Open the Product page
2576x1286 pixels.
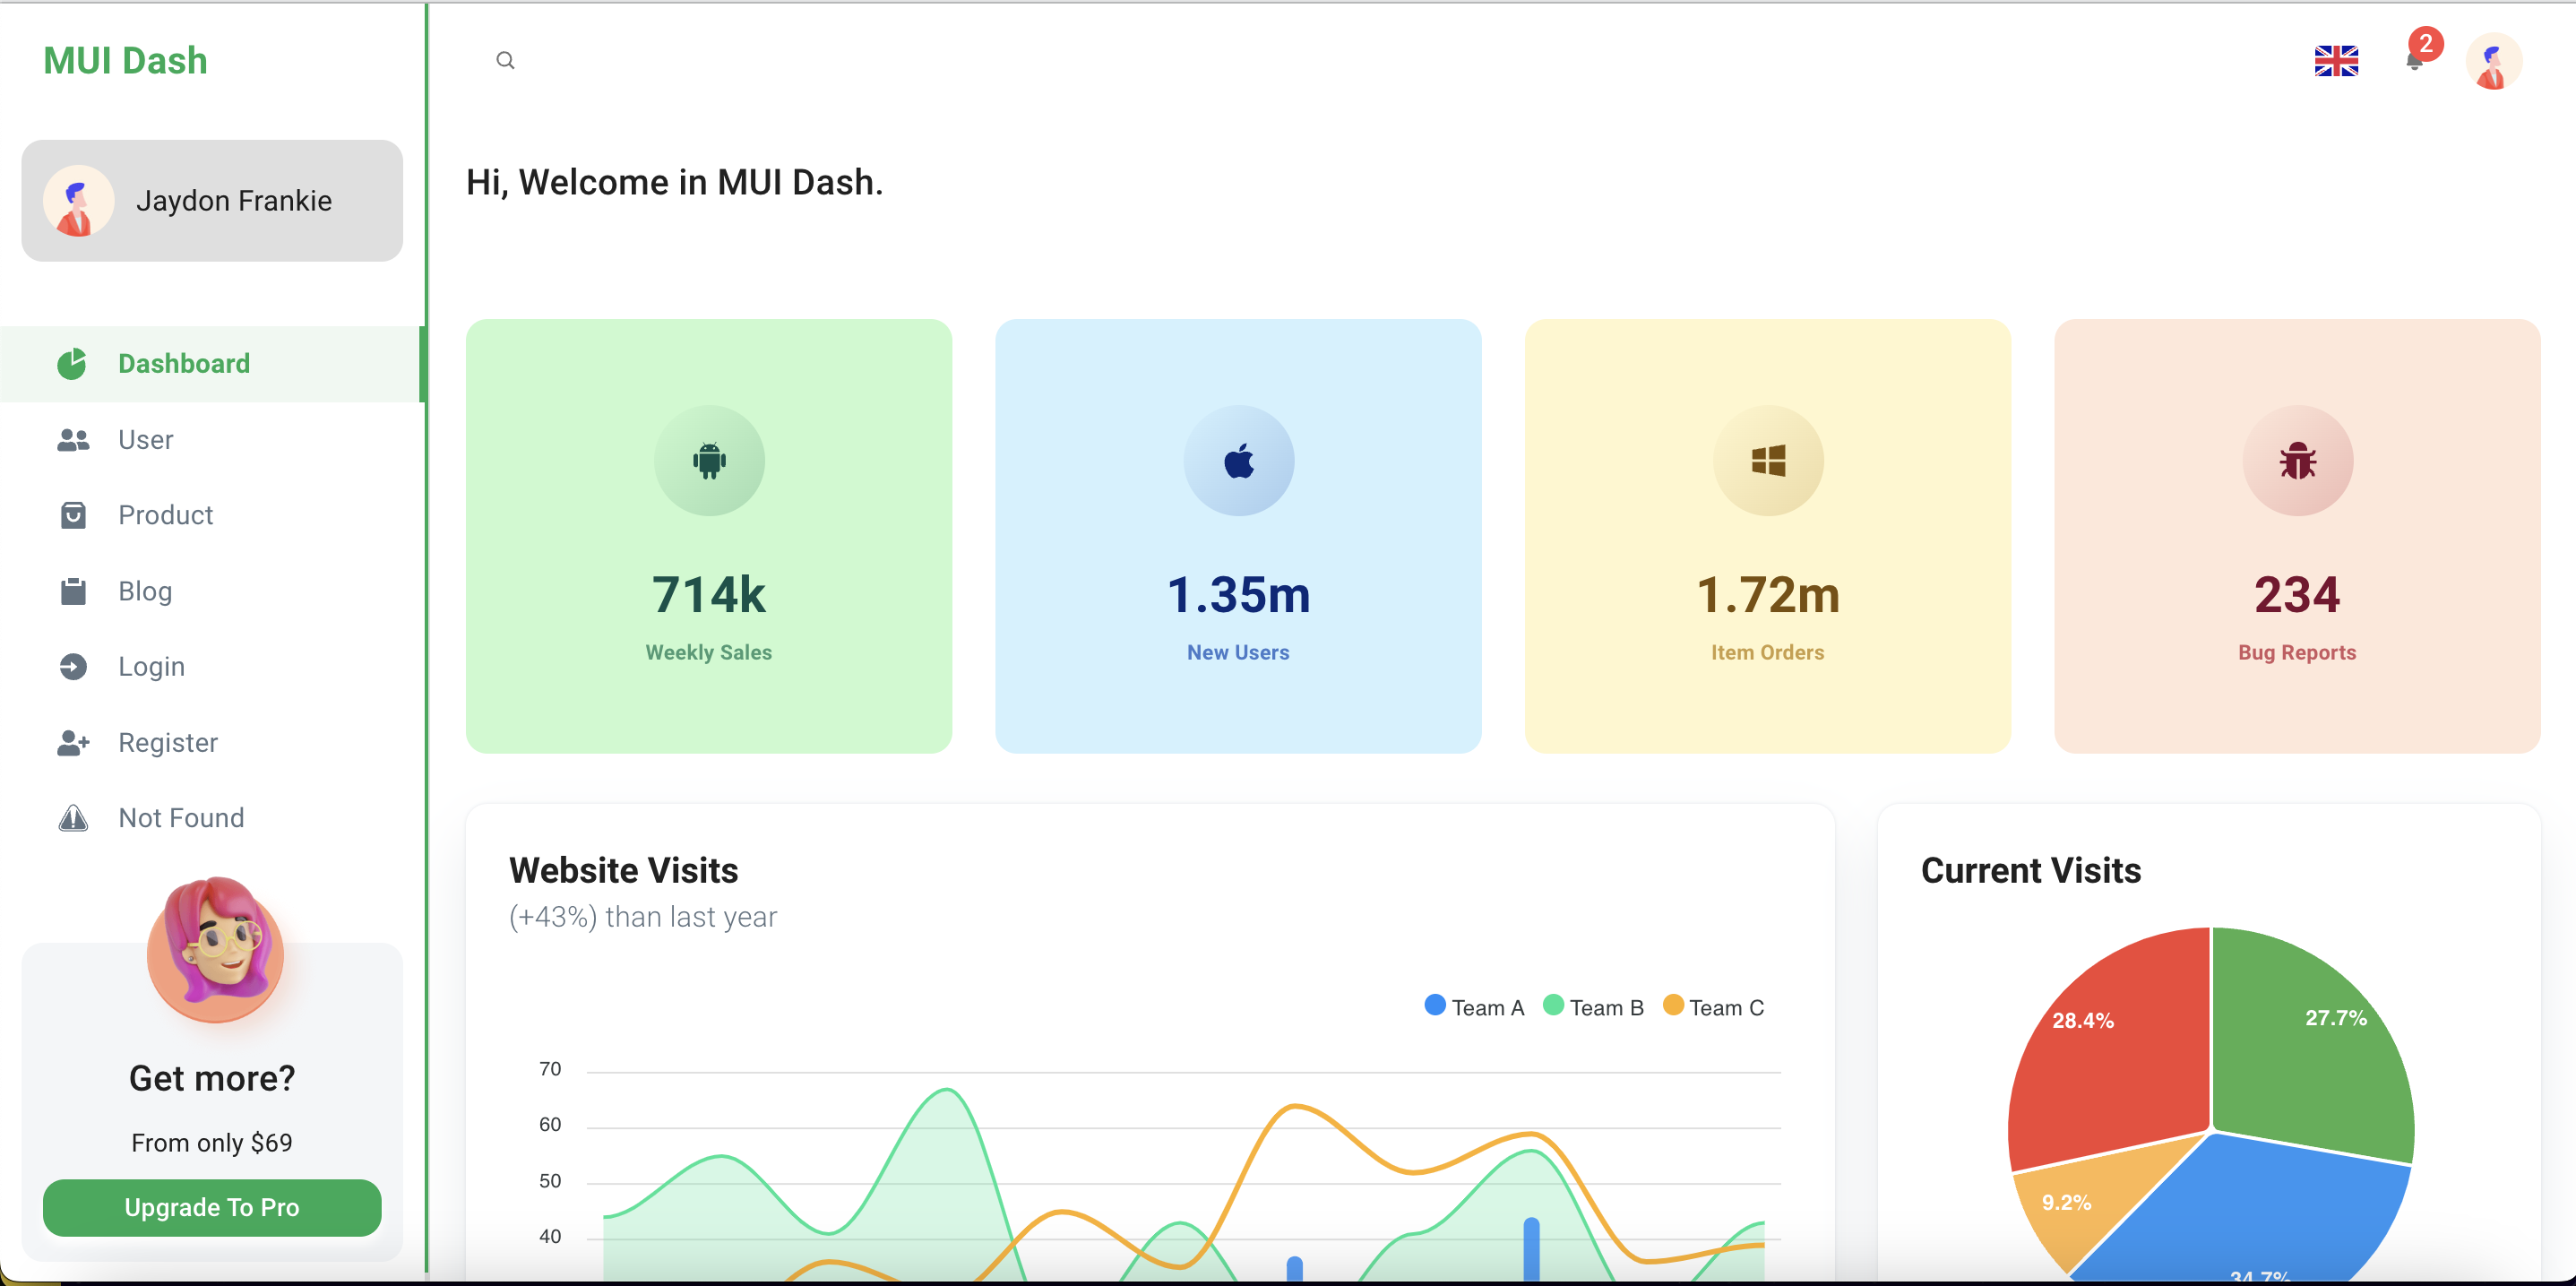pyautogui.click(x=212, y=515)
